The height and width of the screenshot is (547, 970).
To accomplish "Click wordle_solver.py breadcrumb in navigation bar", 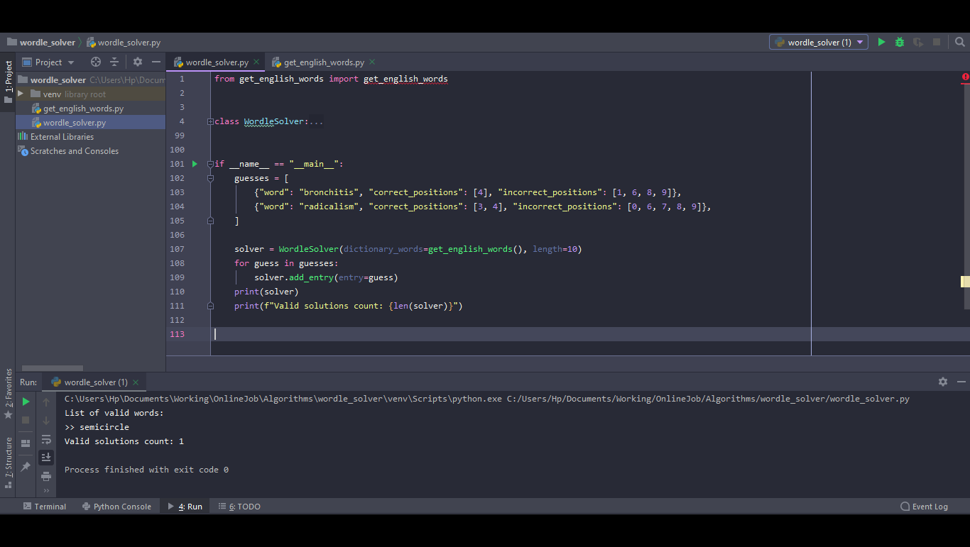I will (x=124, y=43).
